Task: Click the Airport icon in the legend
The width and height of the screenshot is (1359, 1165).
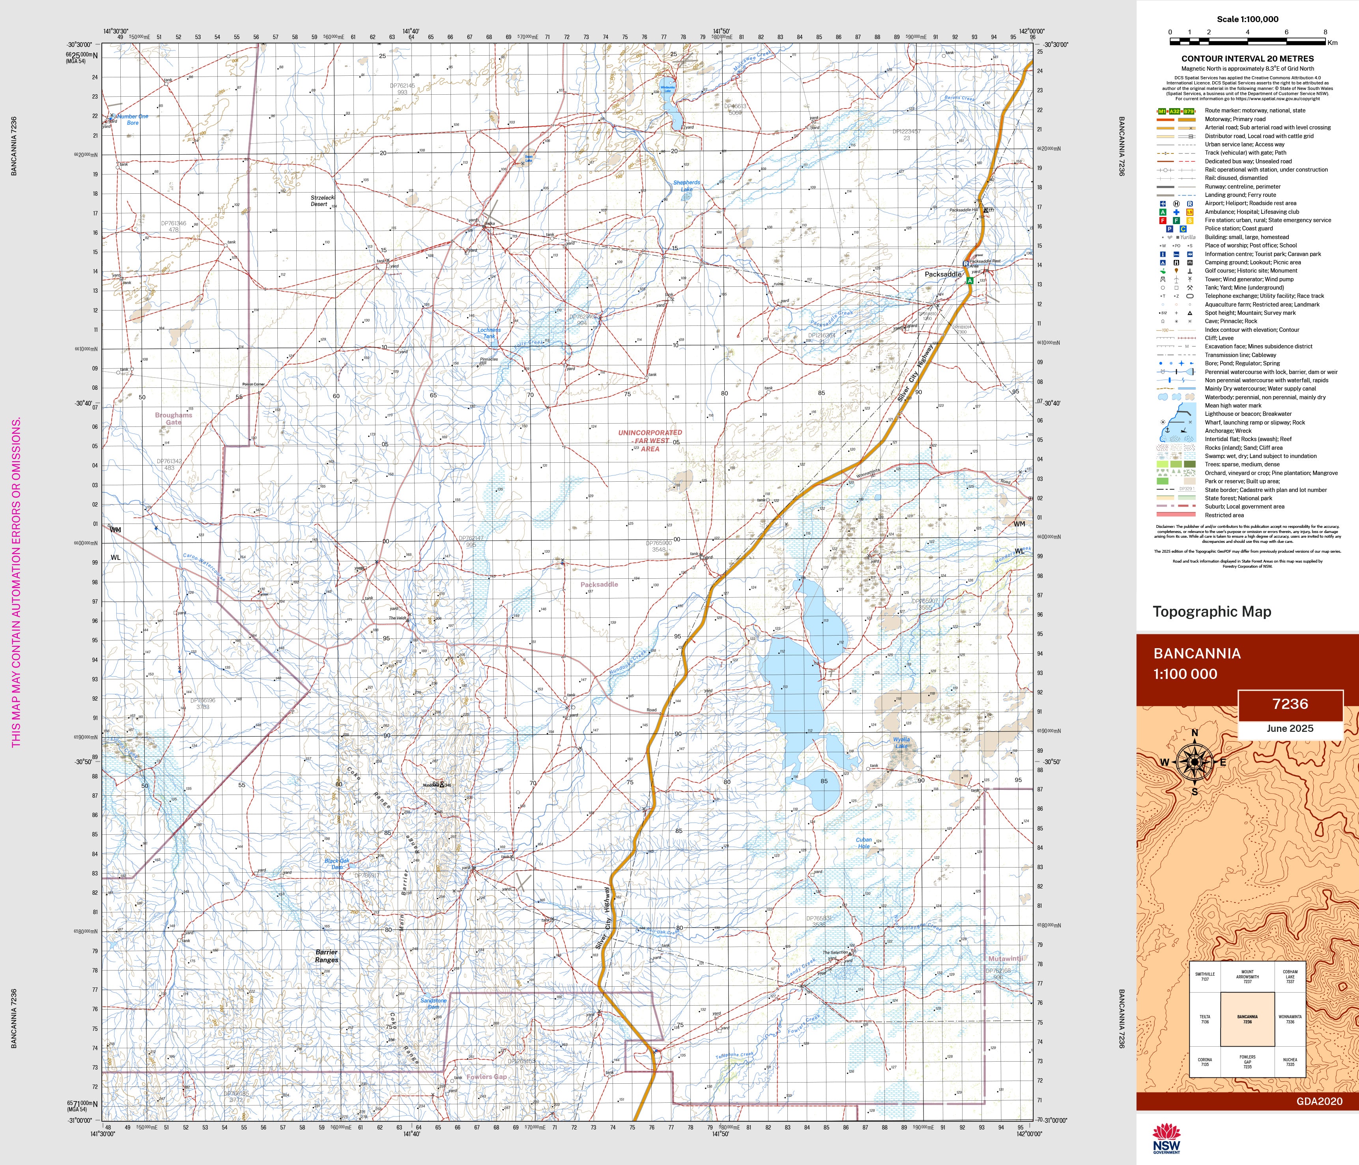Action: [x=1163, y=203]
